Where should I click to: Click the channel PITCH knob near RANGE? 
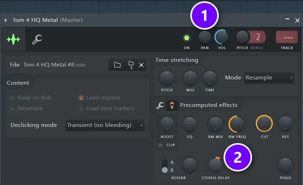pos(242,37)
